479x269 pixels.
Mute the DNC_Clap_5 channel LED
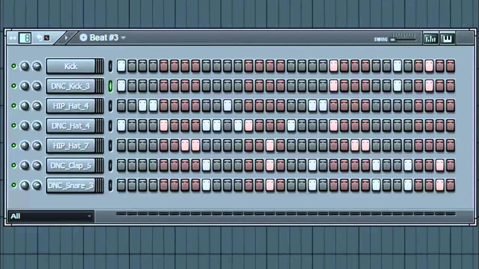(x=14, y=165)
